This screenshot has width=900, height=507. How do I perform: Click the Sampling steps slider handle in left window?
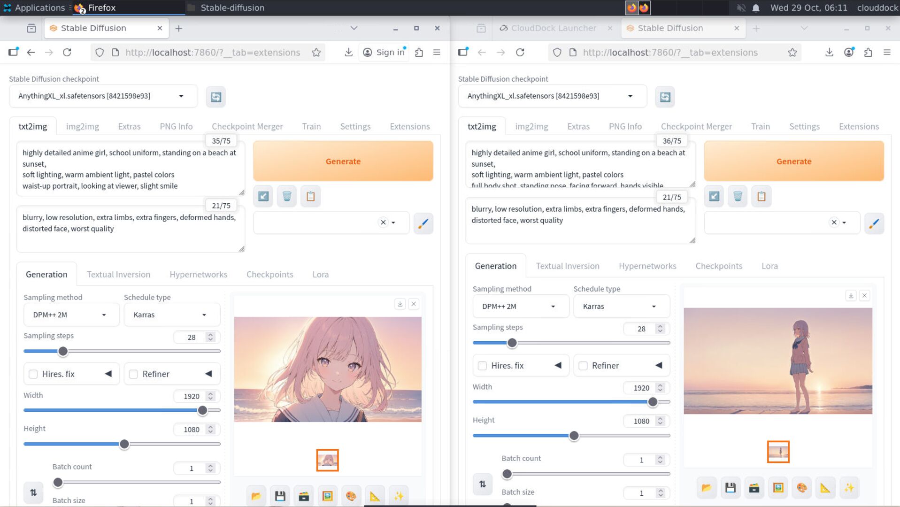(63, 351)
